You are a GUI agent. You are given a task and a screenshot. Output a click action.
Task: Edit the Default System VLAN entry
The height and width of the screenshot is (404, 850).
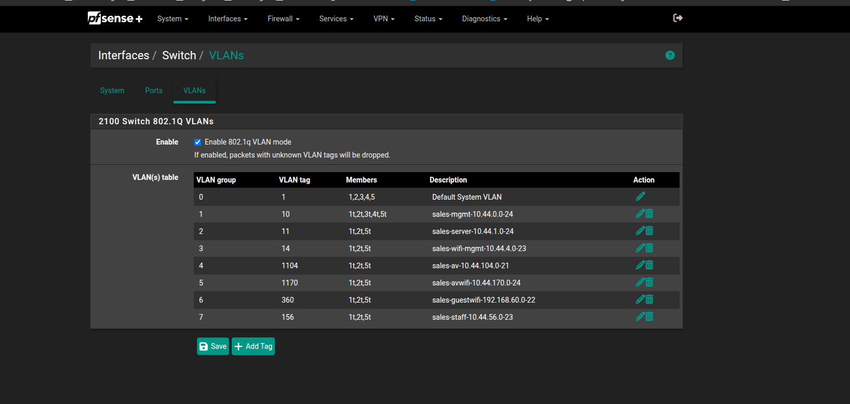tap(640, 197)
